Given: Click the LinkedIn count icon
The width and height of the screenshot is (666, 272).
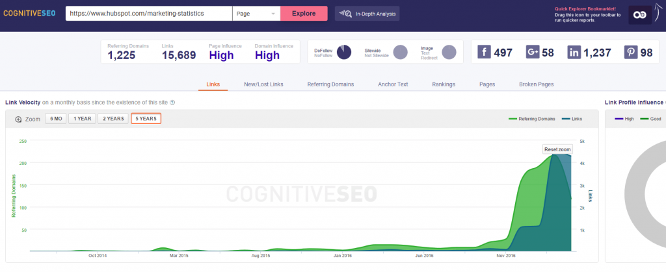Looking at the screenshot, I should tap(574, 53).
